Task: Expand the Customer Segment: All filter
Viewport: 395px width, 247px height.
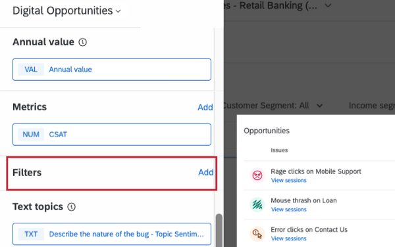Action: 273,106
